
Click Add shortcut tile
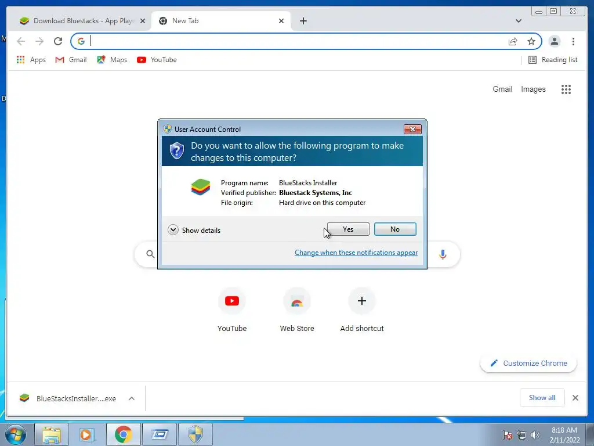point(362,310)
